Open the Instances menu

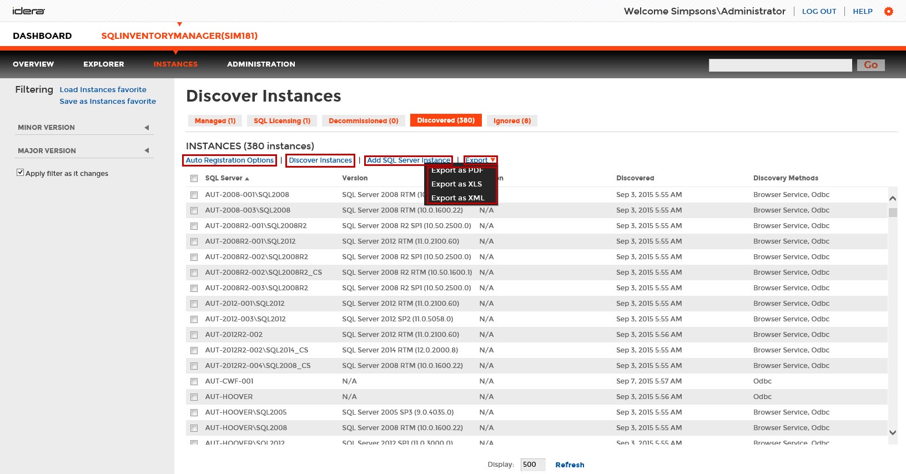[175, 64]
